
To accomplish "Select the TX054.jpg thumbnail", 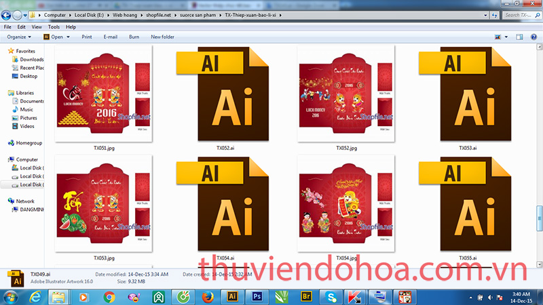I will (346, 204).
